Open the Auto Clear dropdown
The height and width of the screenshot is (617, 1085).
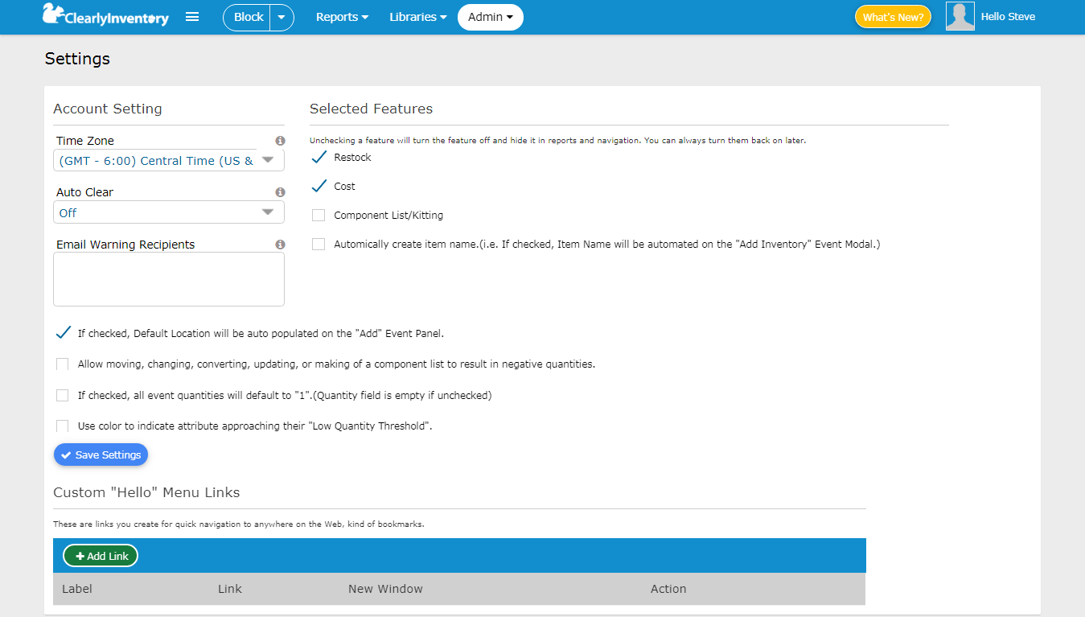[169, 212]
